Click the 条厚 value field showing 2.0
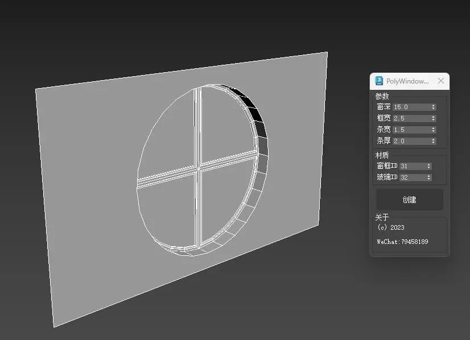Screen dimensions: 470x340 point(407,141)
